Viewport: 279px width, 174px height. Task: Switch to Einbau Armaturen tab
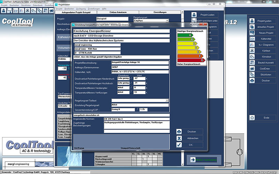click(118, 12)
